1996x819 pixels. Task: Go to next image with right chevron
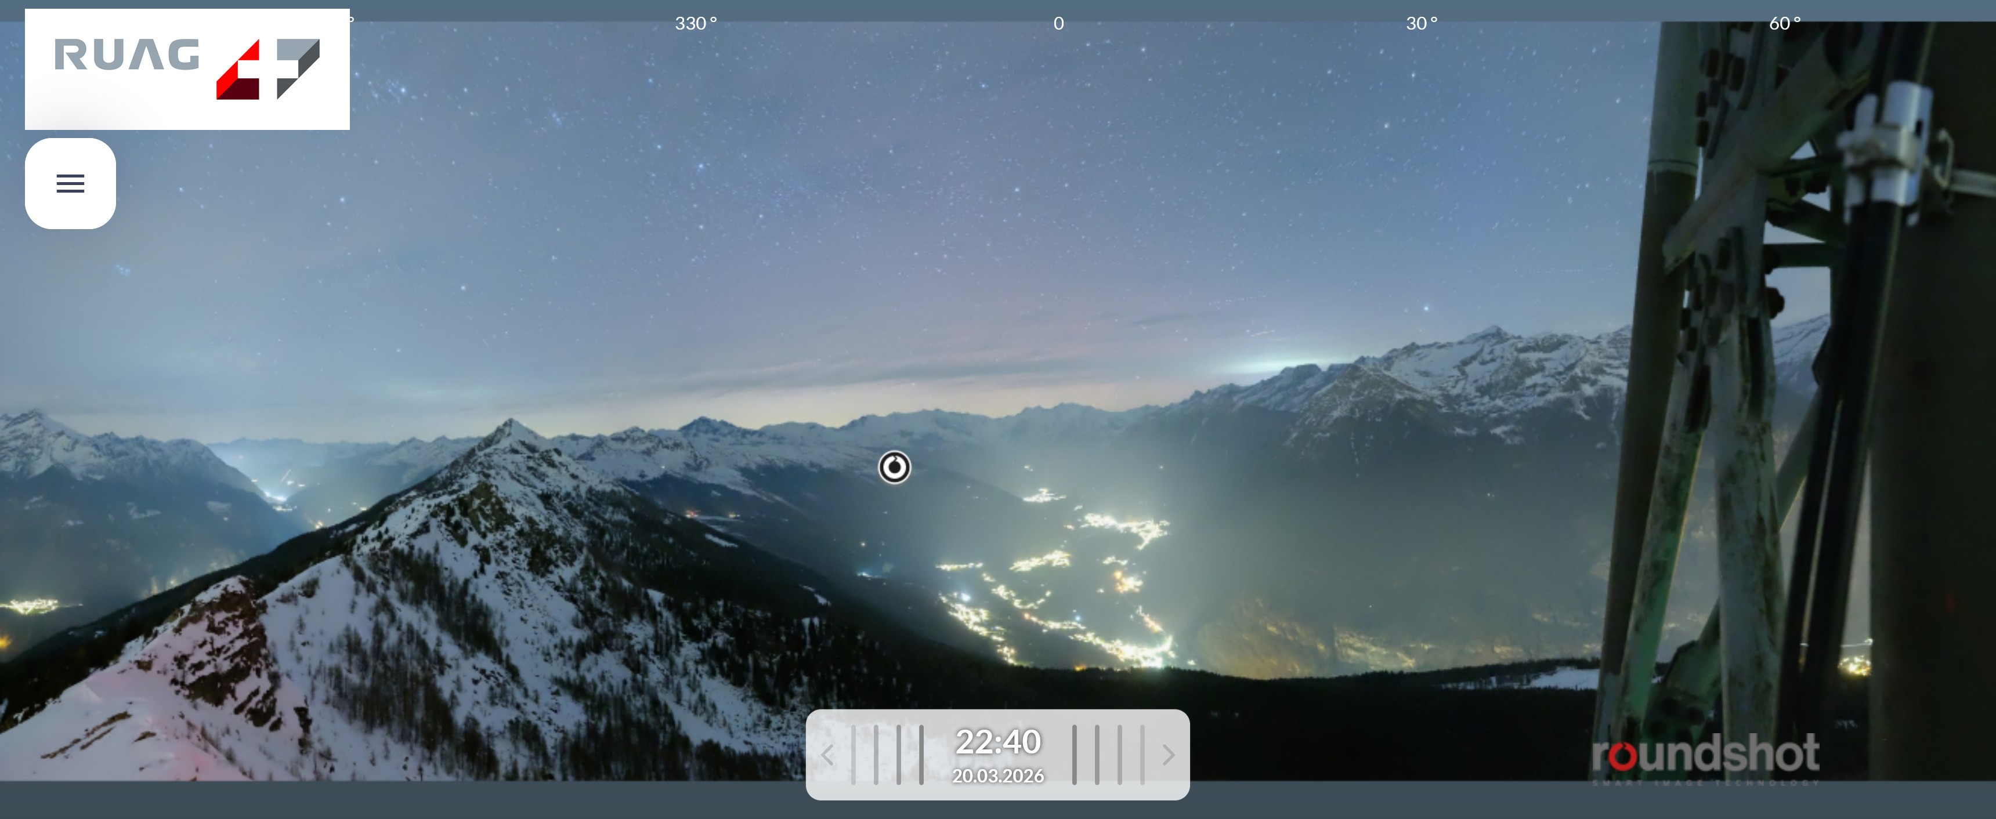1169,755
